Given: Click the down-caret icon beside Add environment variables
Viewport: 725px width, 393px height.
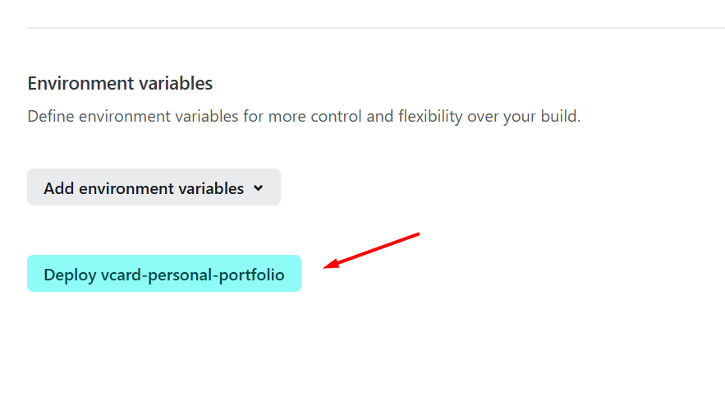Looking at the screenshot, I should pos(259,187).
